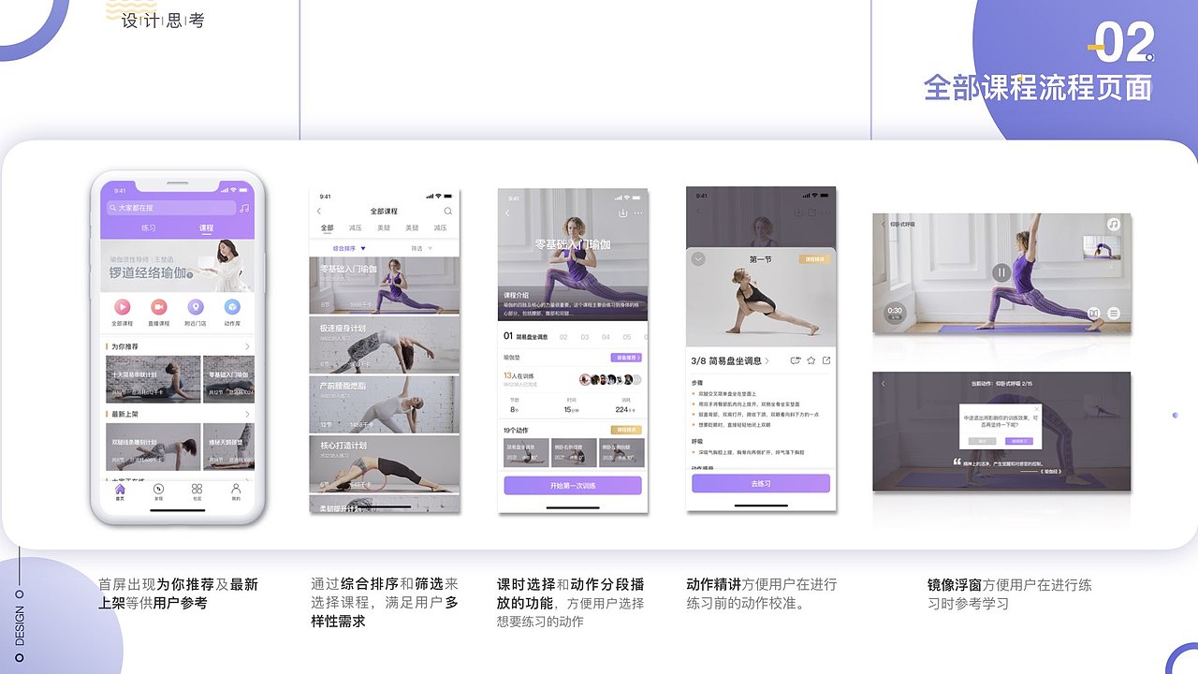
Task: Tap 课程精讲 button beside 19个动作
Action: [626, 430]
